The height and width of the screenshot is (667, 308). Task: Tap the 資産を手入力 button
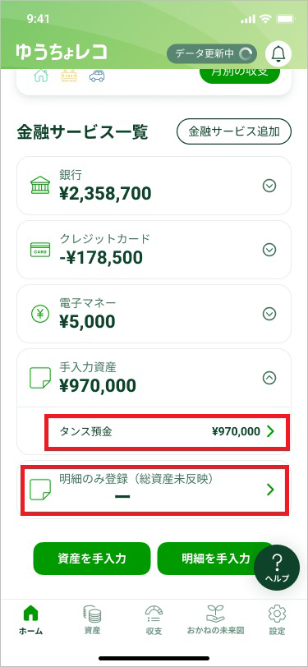point(92,558)
